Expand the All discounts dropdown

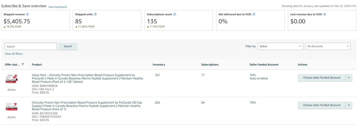[x=328, y=46]
